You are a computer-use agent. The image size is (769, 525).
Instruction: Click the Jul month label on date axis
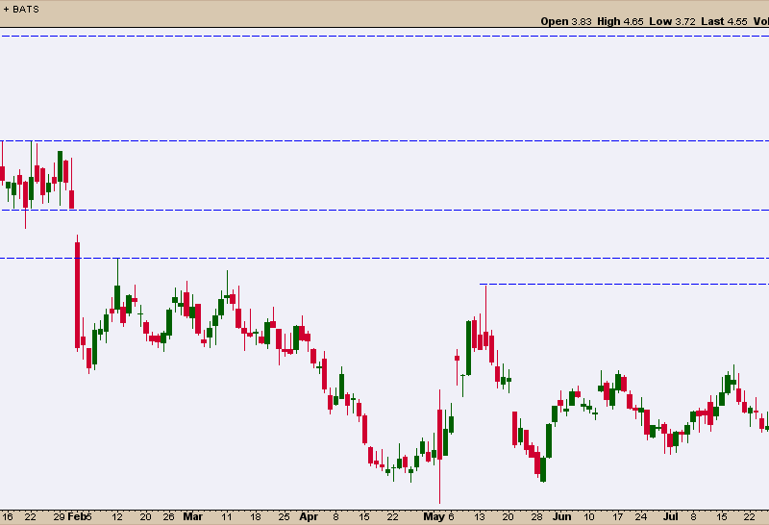[x=670, y=516]
